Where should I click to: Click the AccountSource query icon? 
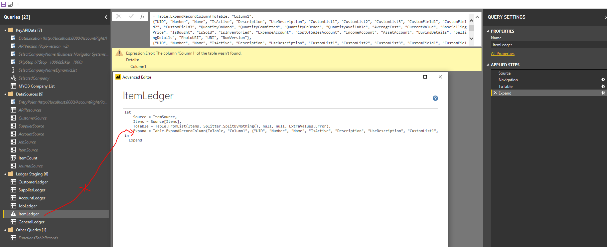13,134
